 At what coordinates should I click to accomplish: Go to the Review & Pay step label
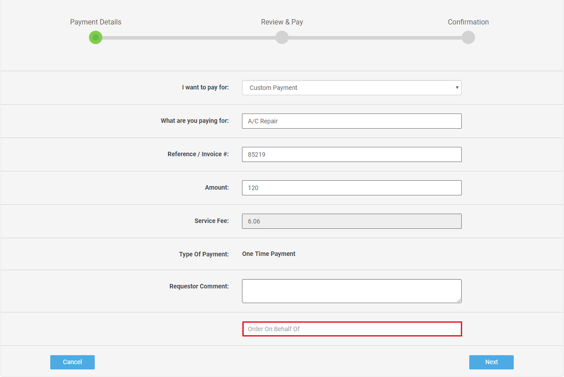282,22
